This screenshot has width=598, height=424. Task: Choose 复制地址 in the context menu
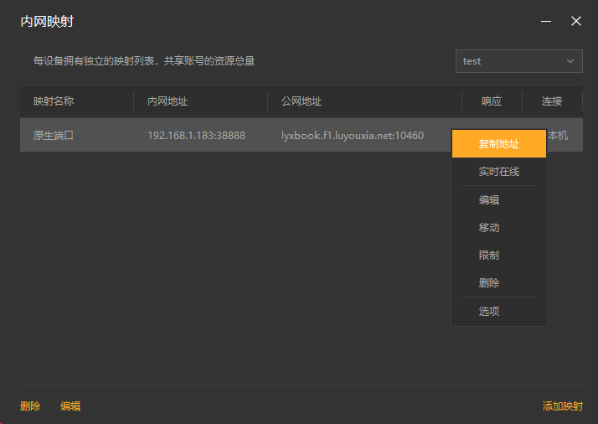(x=499, y=144)
